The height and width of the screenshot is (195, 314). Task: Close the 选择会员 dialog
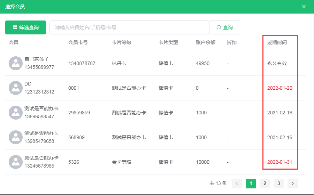(304, 7)
